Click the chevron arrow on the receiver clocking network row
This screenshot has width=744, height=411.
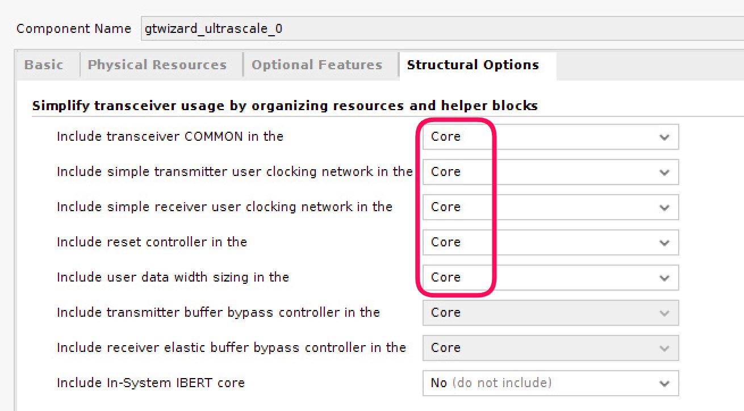[664, 208]
